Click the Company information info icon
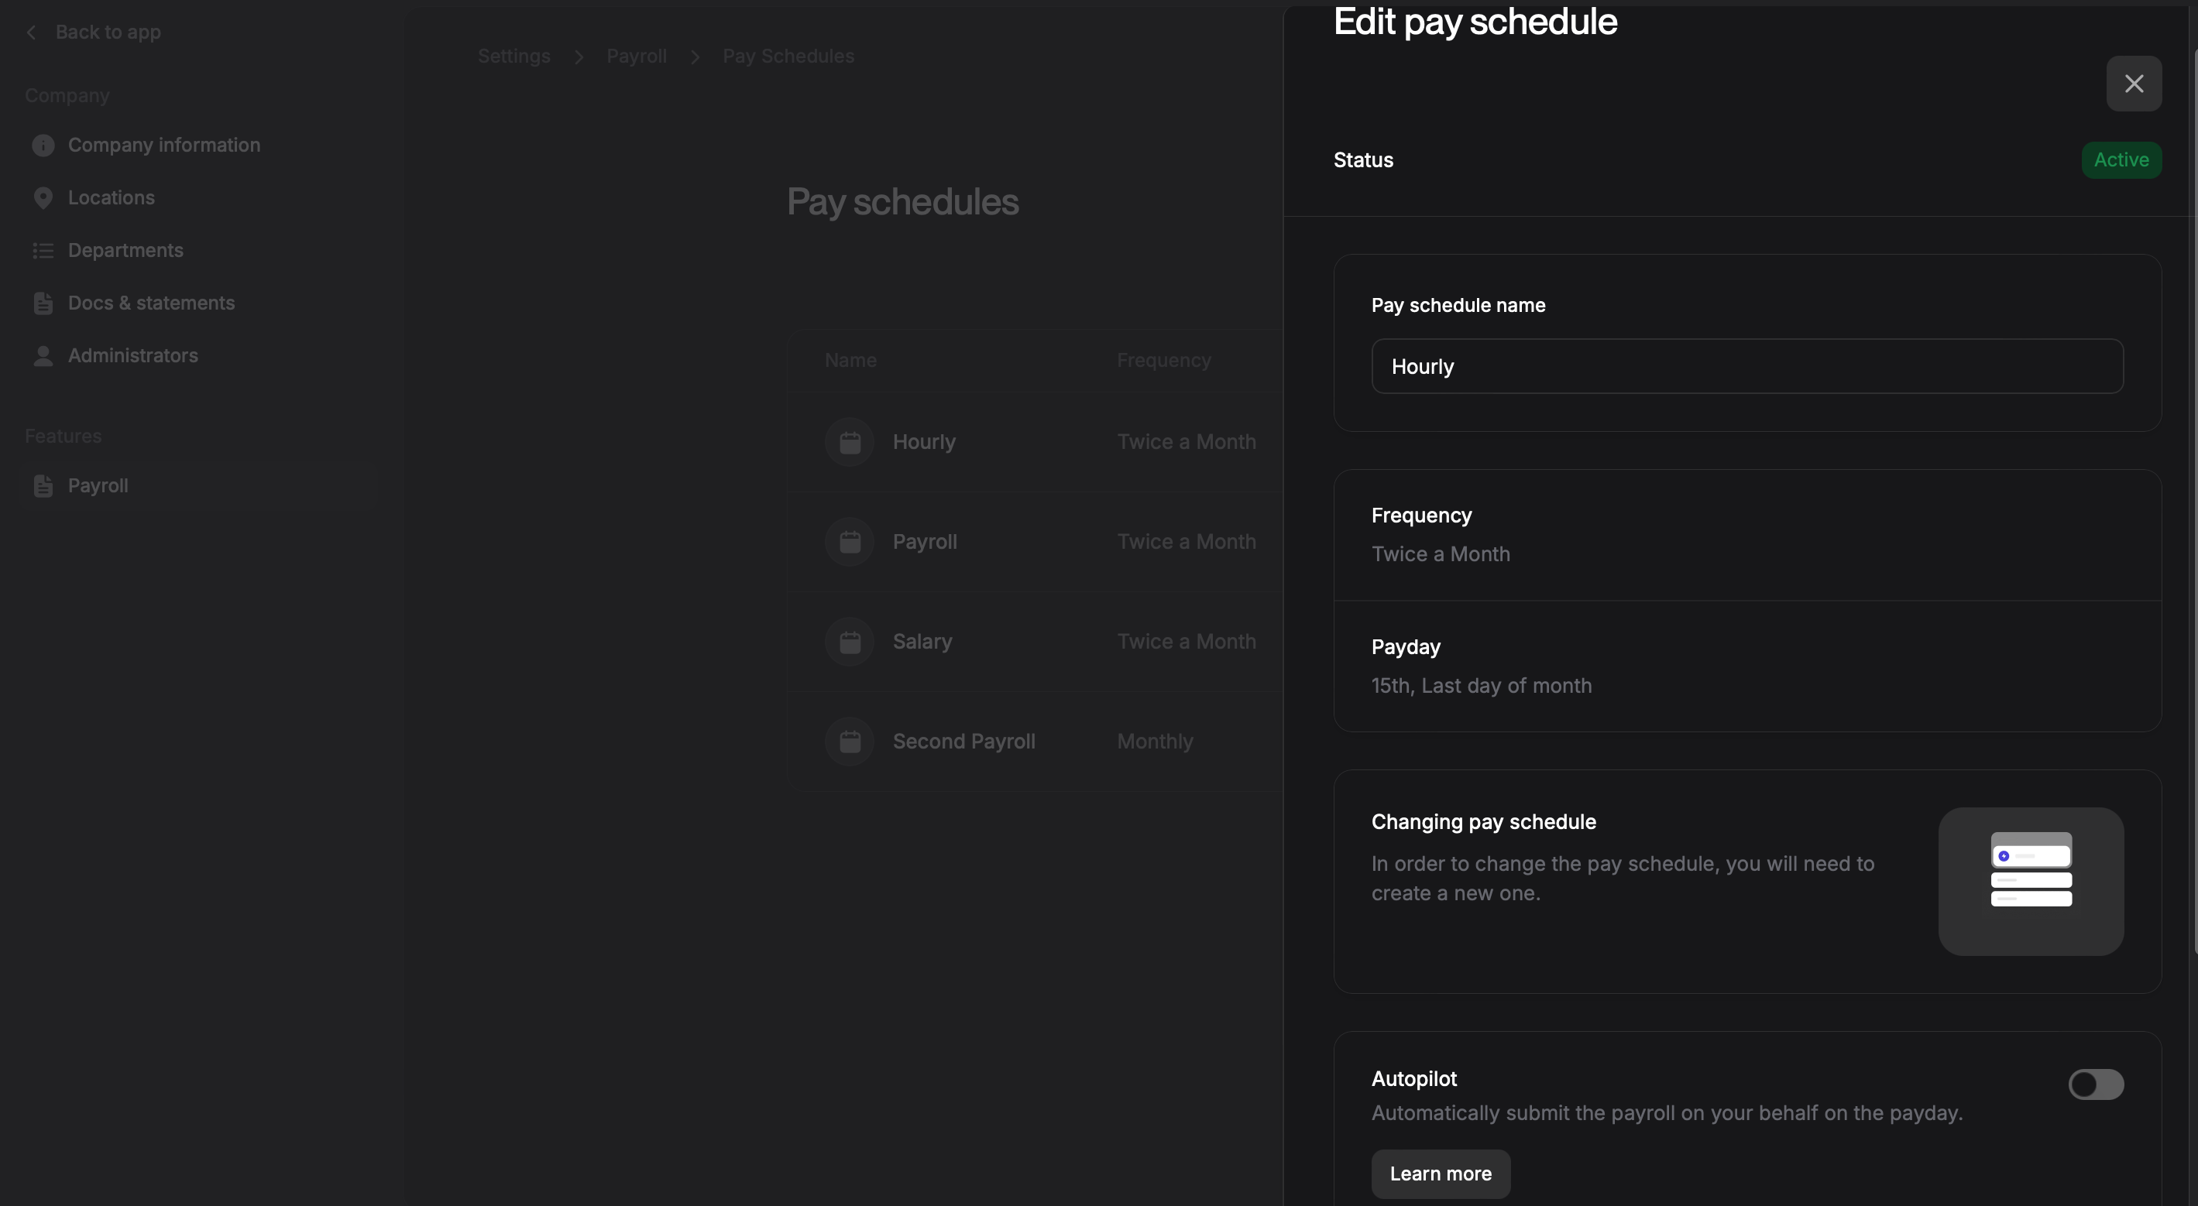This screenshot has width=2198, height=1206. click(43, 146)
